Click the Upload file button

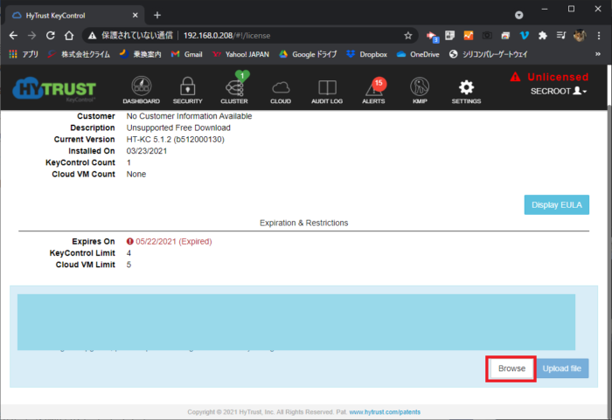pos(561,368)
